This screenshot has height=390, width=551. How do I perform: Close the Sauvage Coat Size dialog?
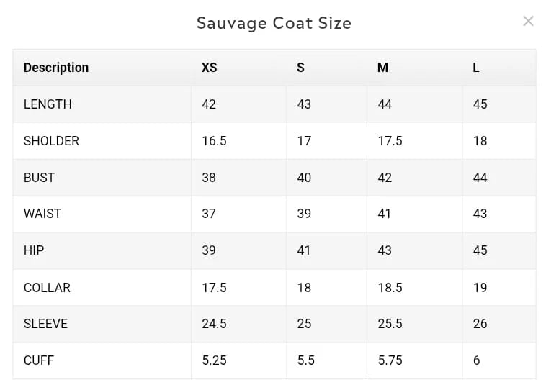[528, 21]
